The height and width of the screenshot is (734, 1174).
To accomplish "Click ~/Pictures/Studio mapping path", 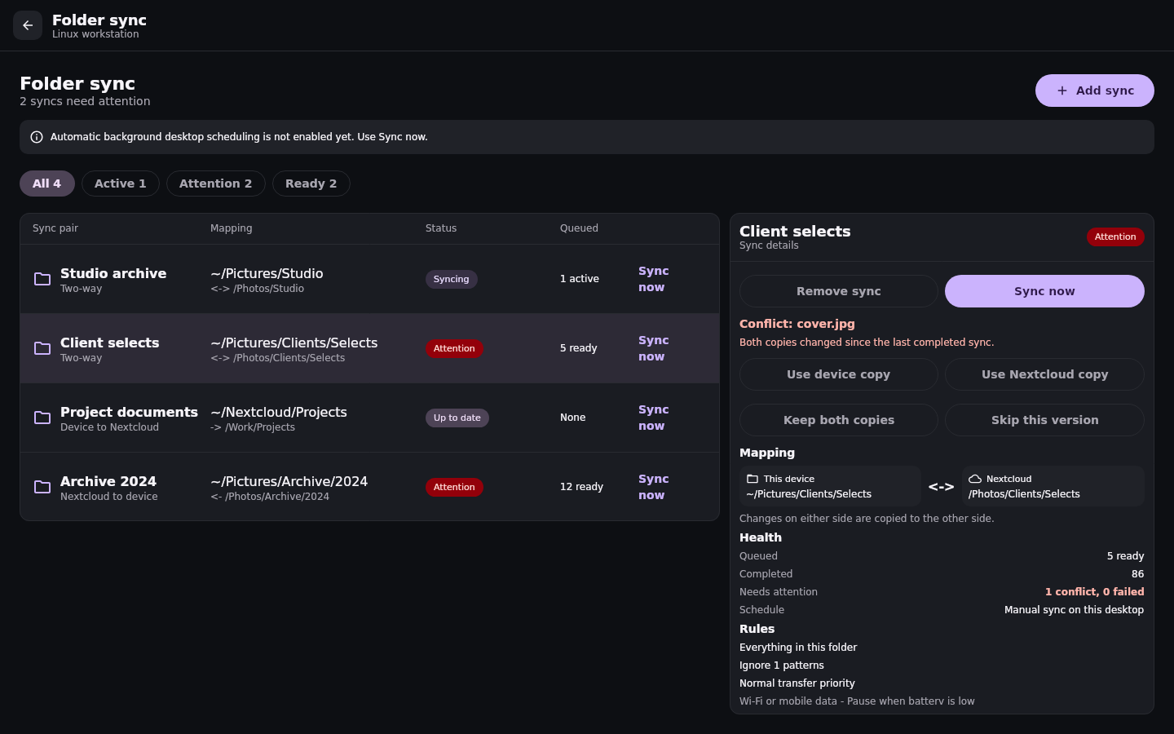I will (x=267, y=273).
